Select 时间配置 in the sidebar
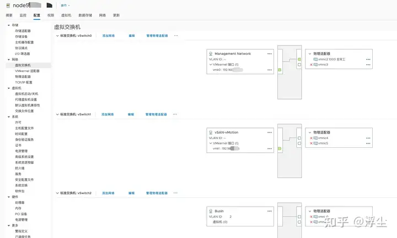Image resolution: width=397 pixels, height=238 pixels. pos(22,134)
